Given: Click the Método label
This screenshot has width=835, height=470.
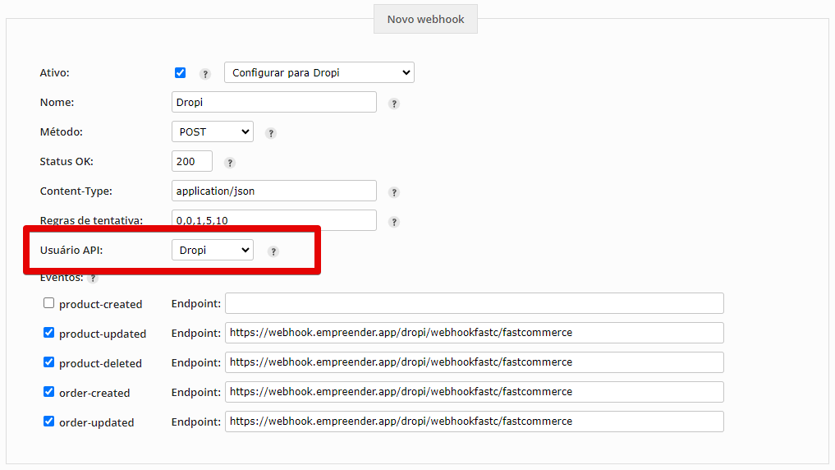Looking at the screenshot, I should click(62, 131).
